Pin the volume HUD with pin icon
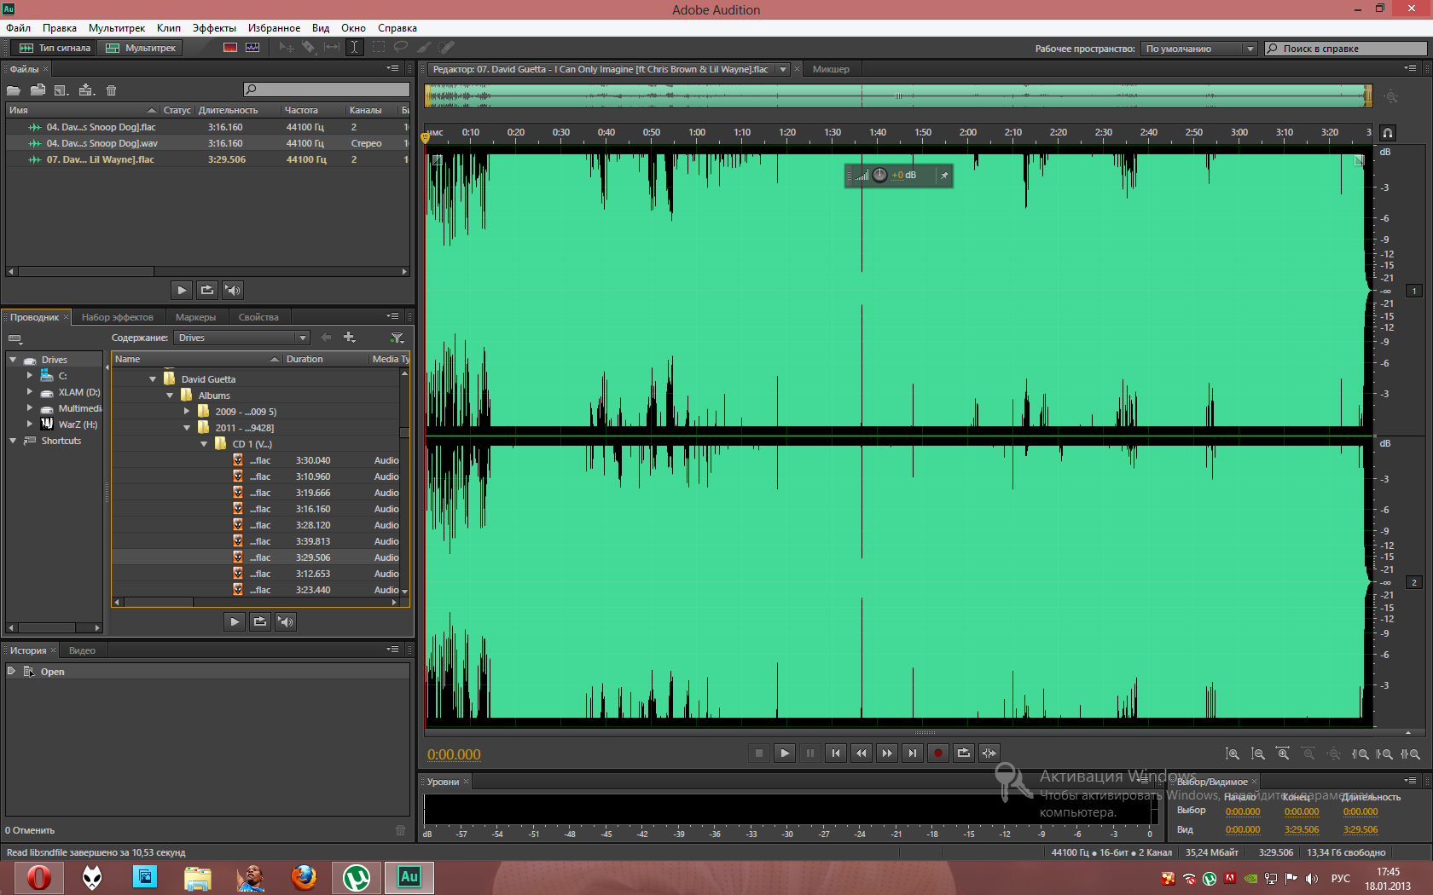 pyautogui.click(x=944, y=176)
